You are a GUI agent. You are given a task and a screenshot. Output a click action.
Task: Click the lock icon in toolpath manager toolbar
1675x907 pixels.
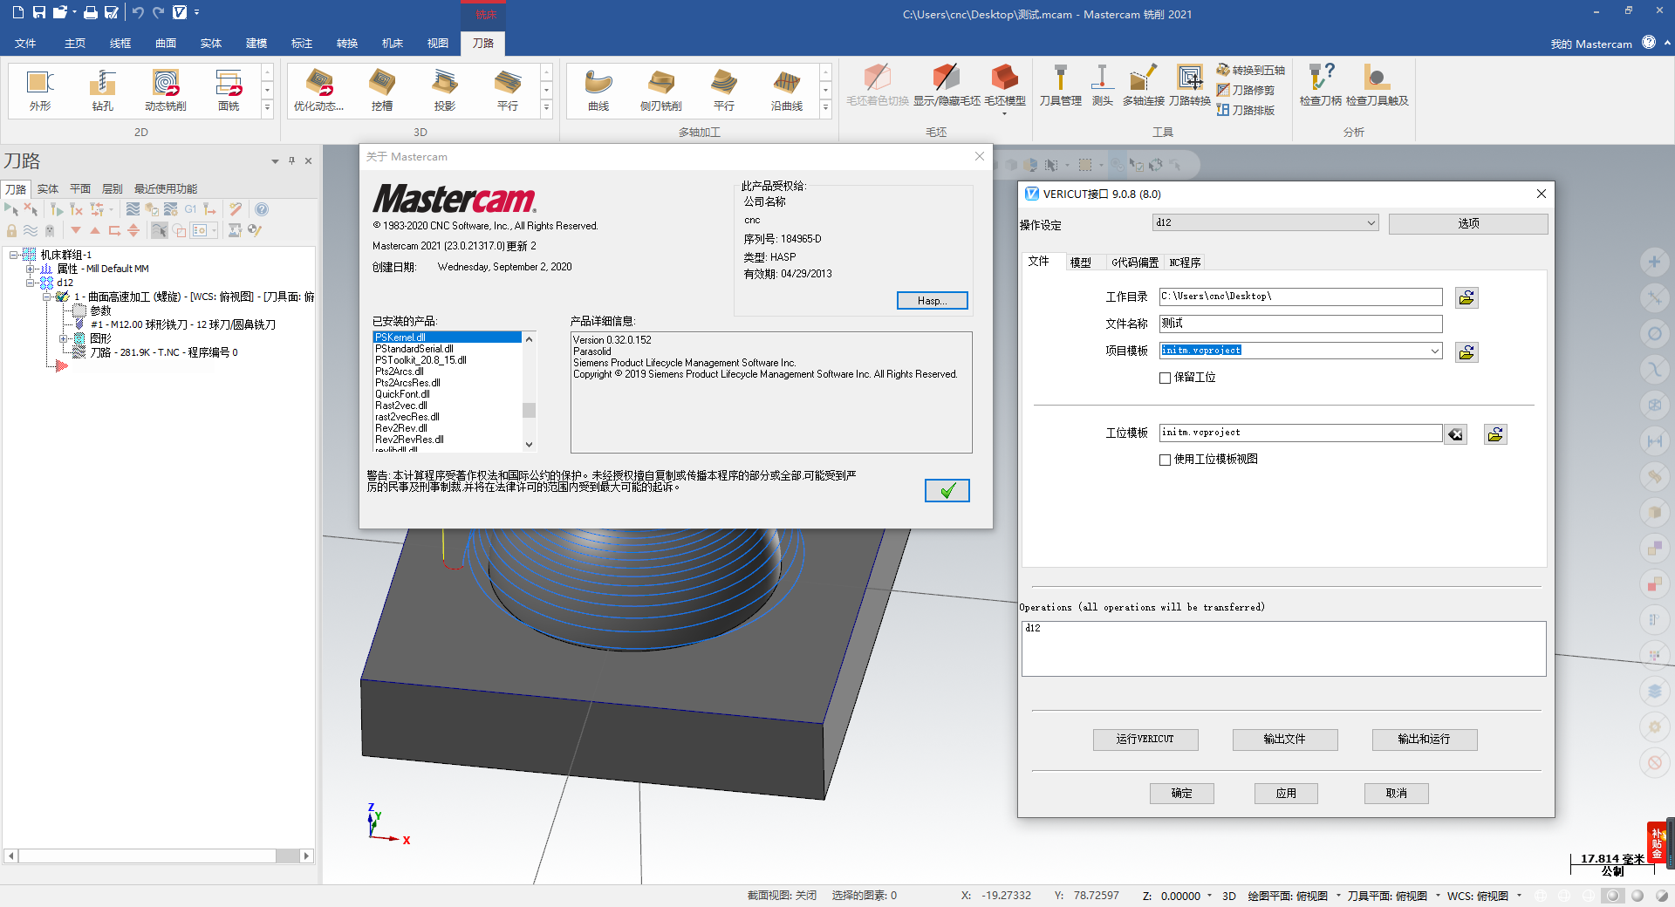click(12, 230)
